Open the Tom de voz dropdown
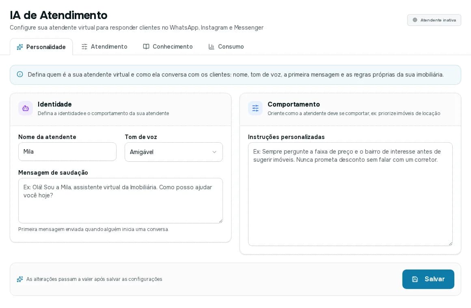Screen dimensions: 471x308 (174, 152)
